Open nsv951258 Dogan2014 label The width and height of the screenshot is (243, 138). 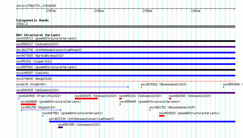pyautogui.click(x=38, y=107)
